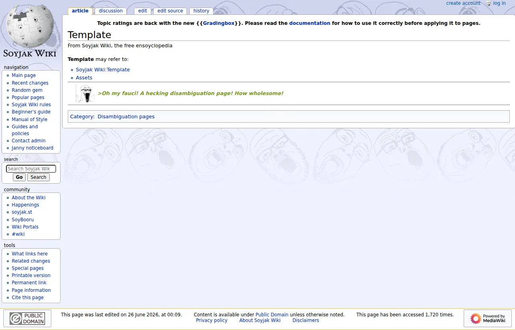Click the Go button

point(19,177)
